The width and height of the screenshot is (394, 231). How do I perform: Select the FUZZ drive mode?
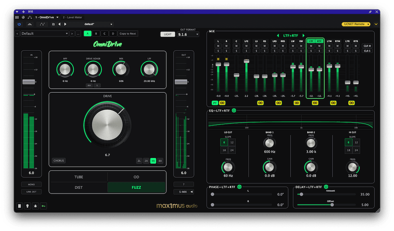[136, 188]
